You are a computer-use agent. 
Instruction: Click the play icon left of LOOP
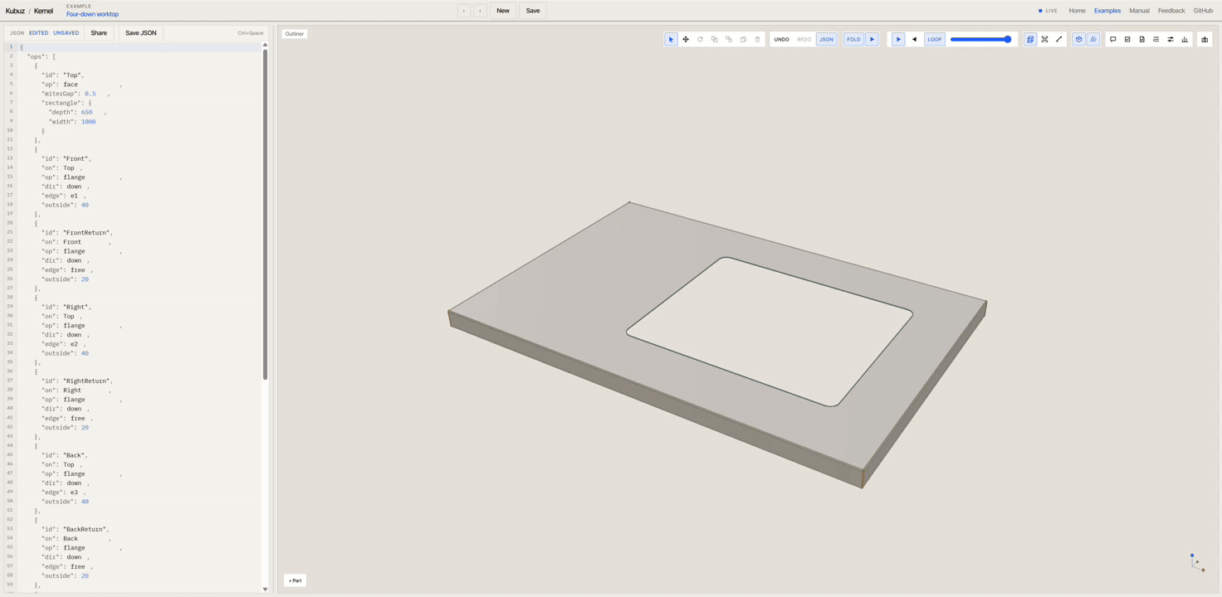(x=898, y=39)
